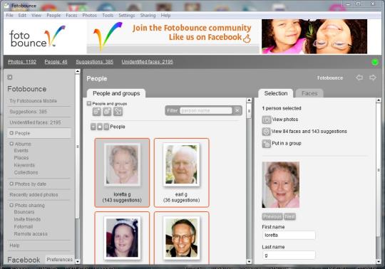The width and height of the screenshot is (385, 269).
Task: Select the Selection tab
Action: pyautogui.click(x=276, y=93)
